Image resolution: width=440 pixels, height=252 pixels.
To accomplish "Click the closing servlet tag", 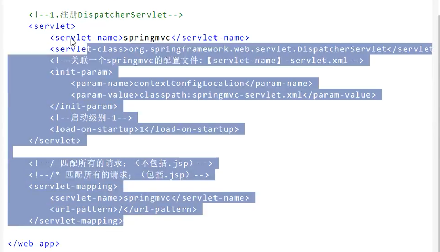I will (55, 141).
